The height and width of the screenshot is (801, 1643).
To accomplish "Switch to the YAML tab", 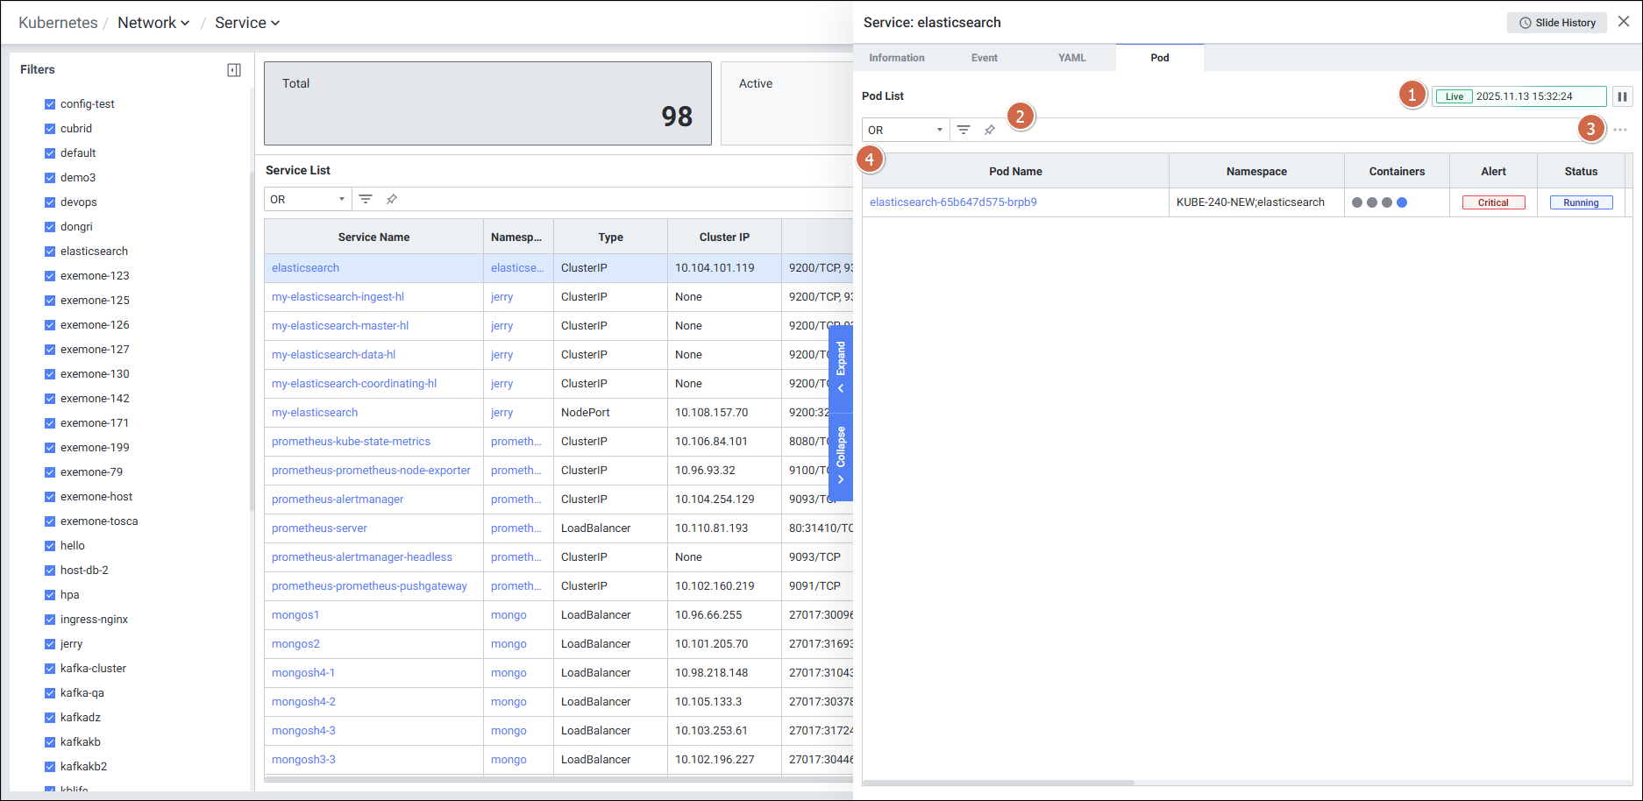I will click(1071, 58).
